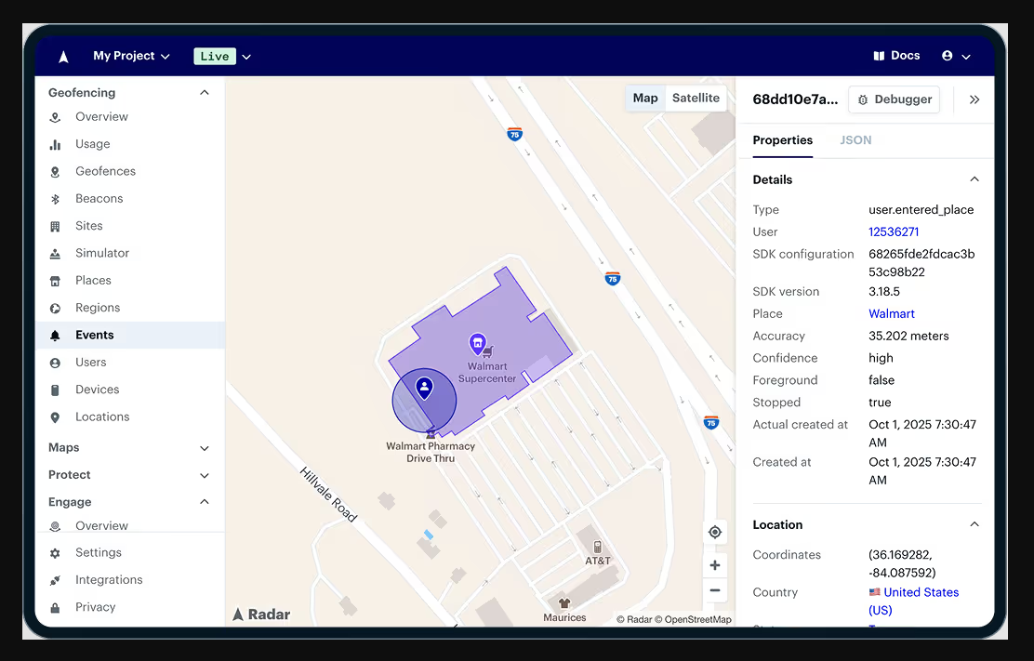Open the United States (US) link
This screenshot has height=661, width=1034.
click(914, 601)
